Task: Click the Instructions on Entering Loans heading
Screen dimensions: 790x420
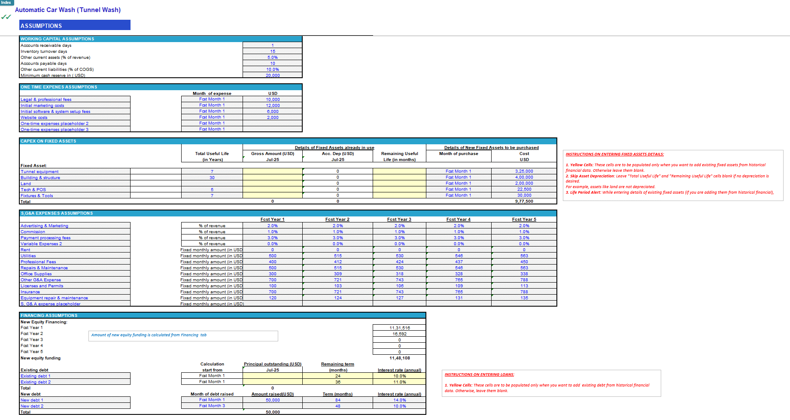Action: tap(479, 374)
